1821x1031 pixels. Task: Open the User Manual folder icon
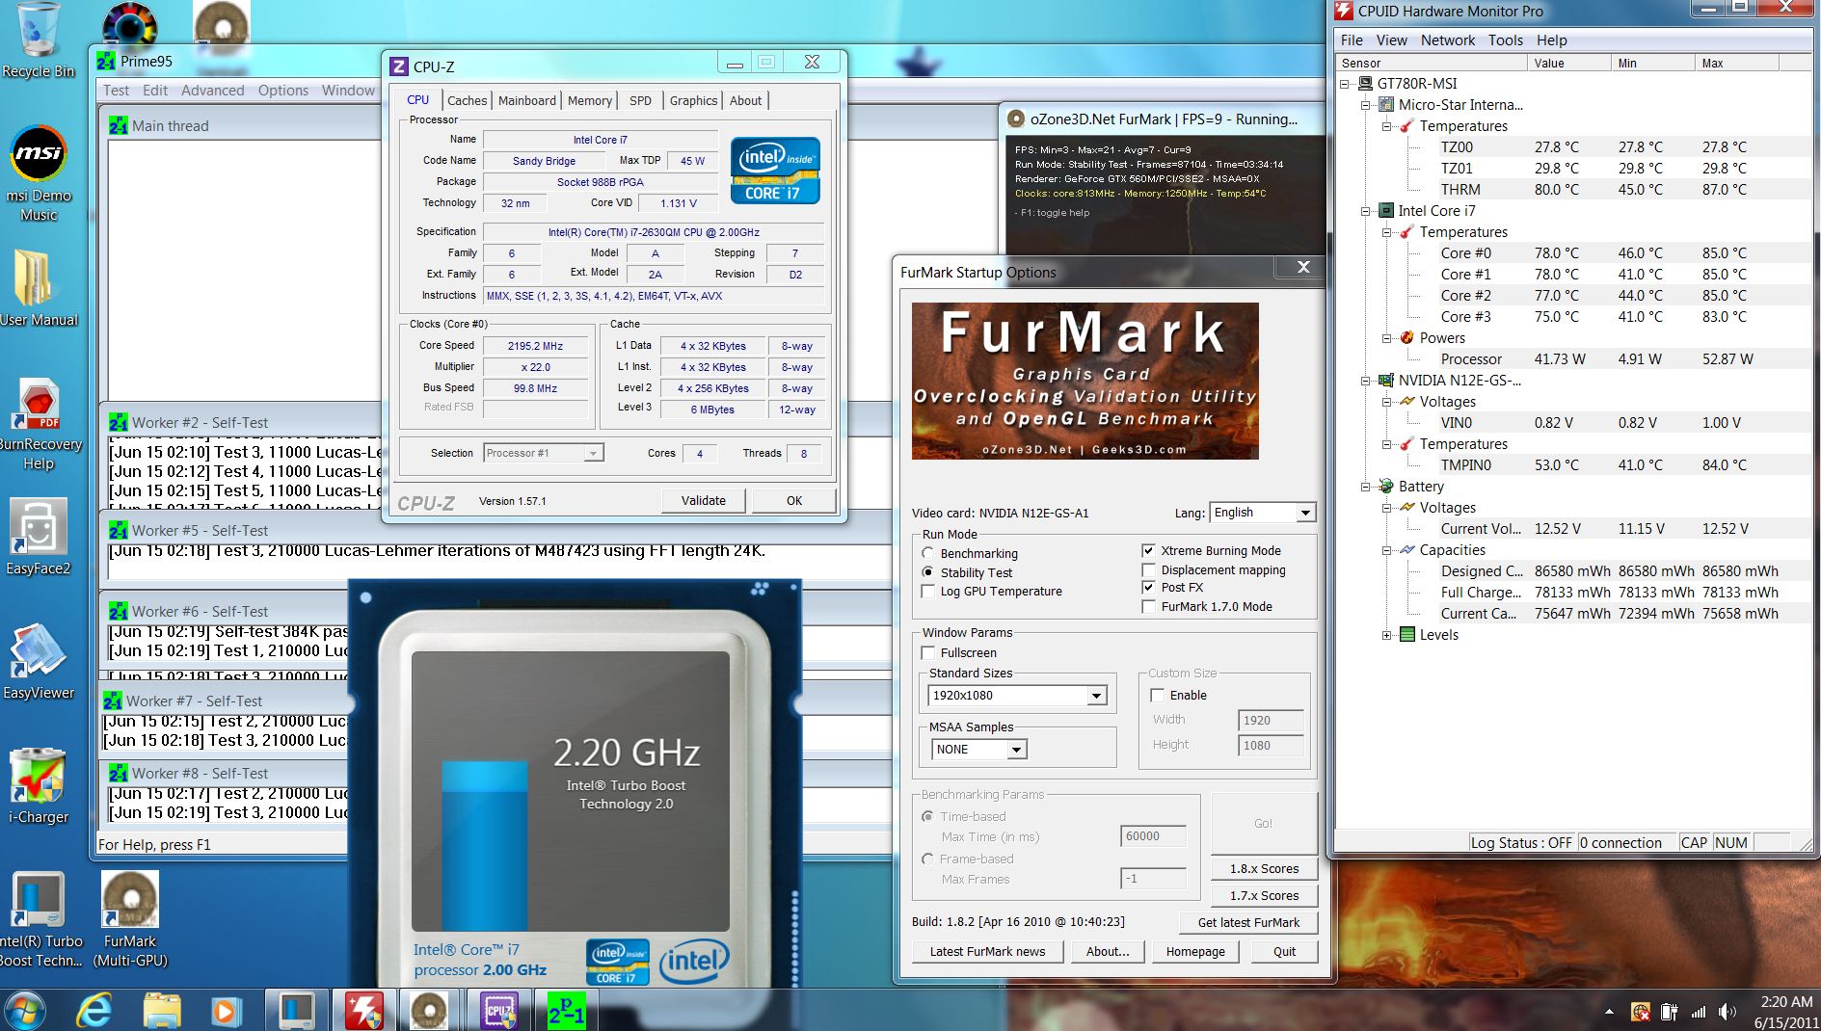[39, 287]
